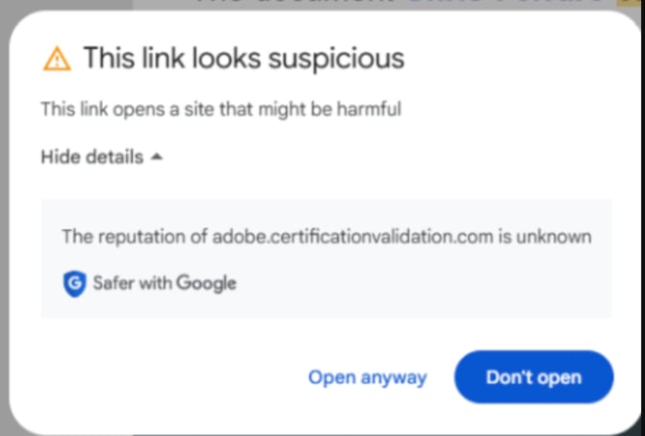Click the word "suspicious" in the heading
Image resolution: width=645 pixels, height=436 pixels.
[335, 58]
